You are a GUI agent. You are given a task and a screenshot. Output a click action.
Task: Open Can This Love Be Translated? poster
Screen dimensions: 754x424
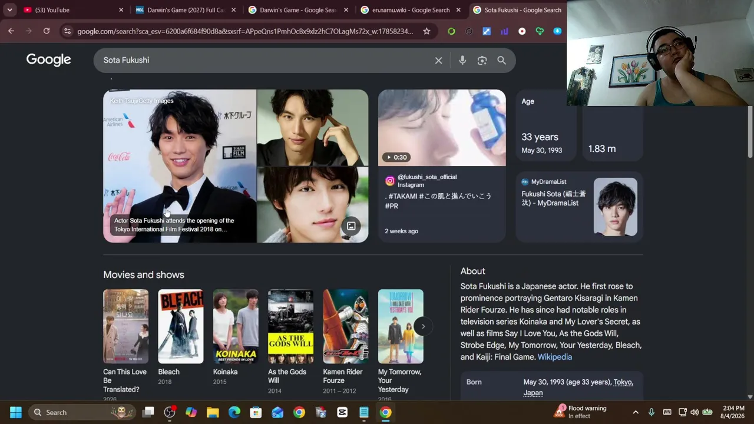coord(126,326)
